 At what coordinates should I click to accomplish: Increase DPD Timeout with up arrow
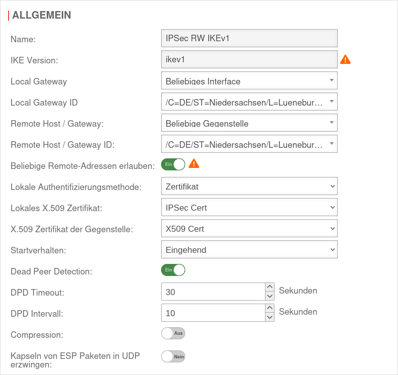270,287
